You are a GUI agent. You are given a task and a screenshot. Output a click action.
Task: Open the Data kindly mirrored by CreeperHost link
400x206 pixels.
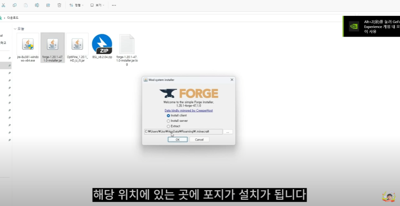click(189, 111)
